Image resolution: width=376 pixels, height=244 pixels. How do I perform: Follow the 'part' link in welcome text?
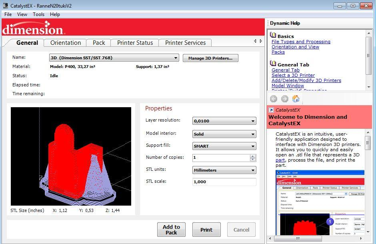[280, 160]
